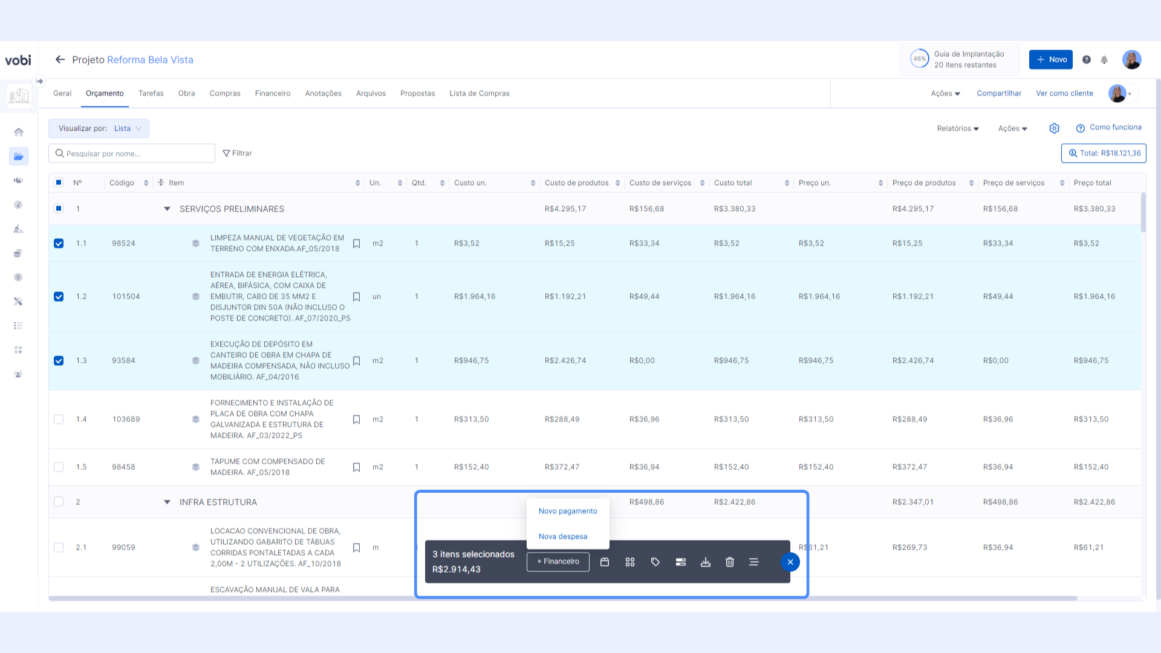Open the settings gear above the table

(1054, 128)
